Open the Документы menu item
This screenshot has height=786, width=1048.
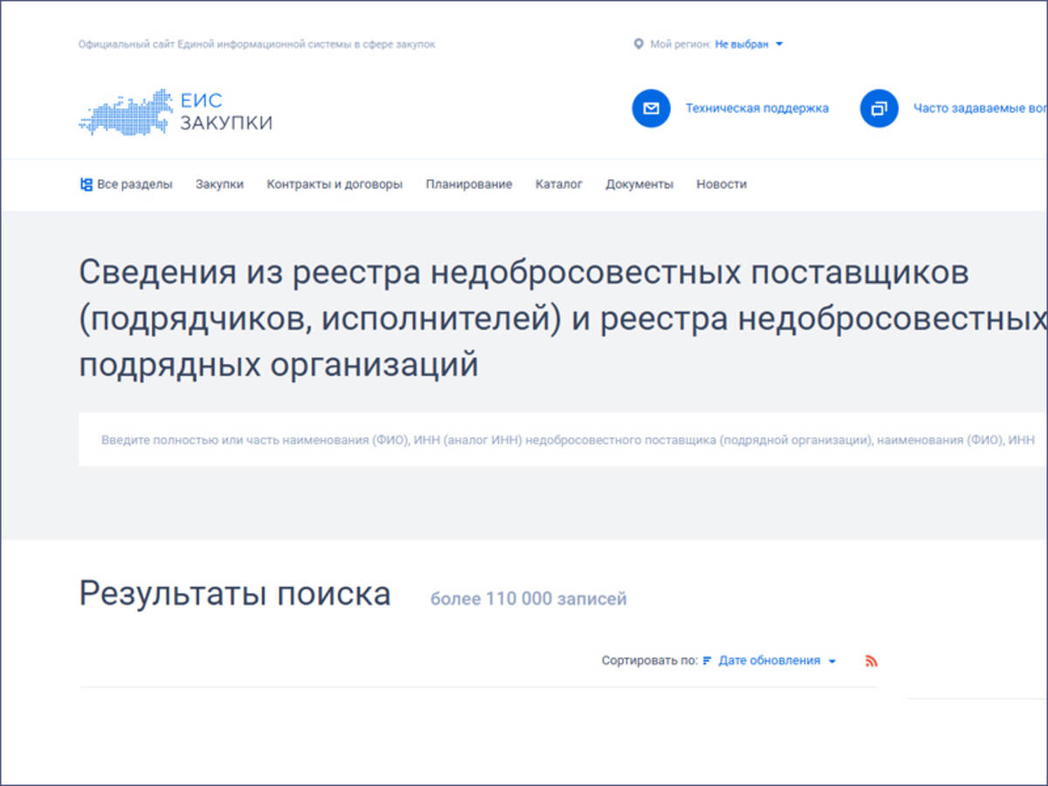click(x=639, y=184)
